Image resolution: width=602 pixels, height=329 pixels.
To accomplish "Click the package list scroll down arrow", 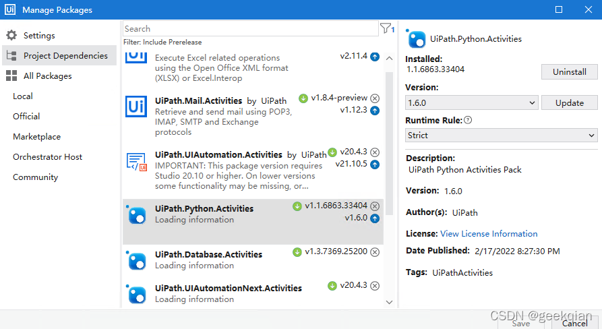I will point(389,302).
